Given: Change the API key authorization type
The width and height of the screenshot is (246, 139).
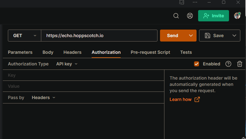Looking at the screenshot, I should point(67,64).
